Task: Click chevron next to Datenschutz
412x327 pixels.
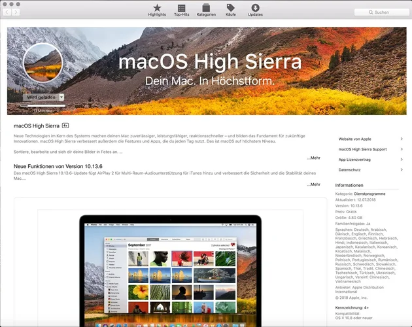Action: pos(402,169)
